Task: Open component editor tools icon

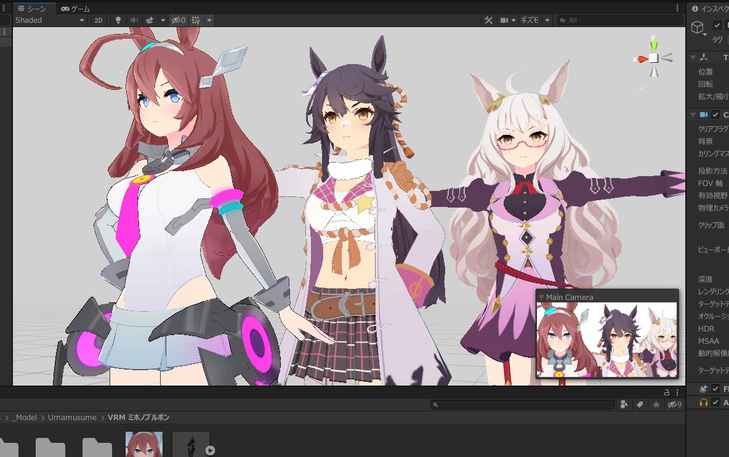Action: coord(488,20)
